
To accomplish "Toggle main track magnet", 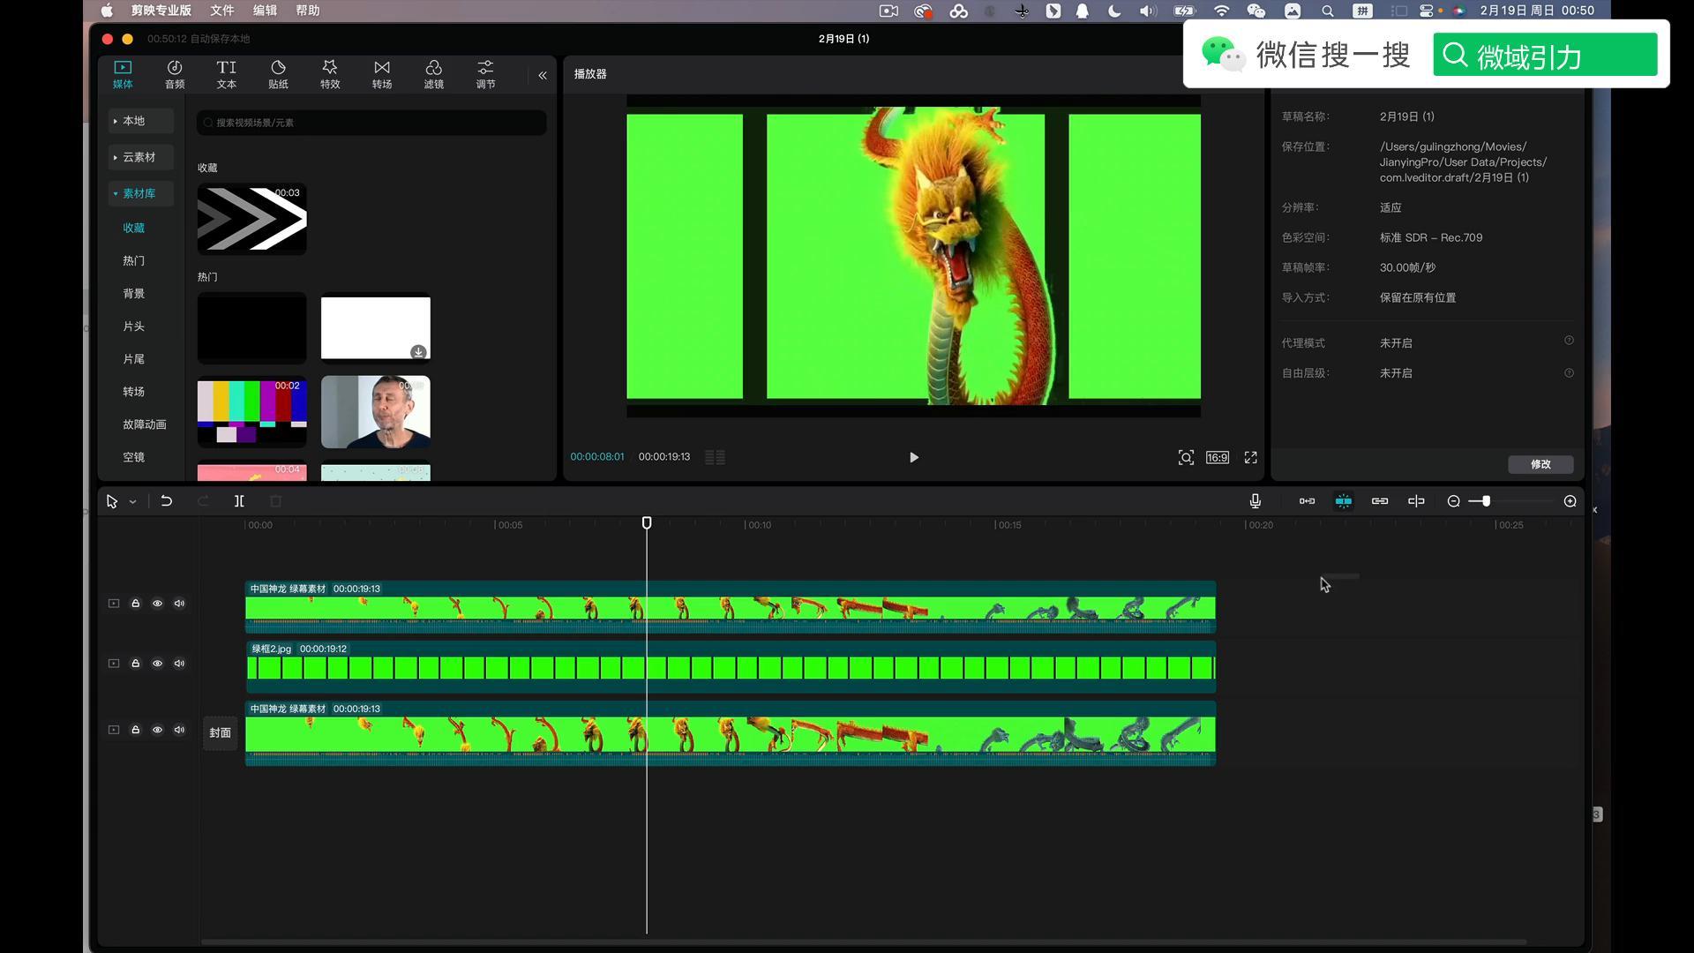I will pyautogui.click(x=1307, y=501).
